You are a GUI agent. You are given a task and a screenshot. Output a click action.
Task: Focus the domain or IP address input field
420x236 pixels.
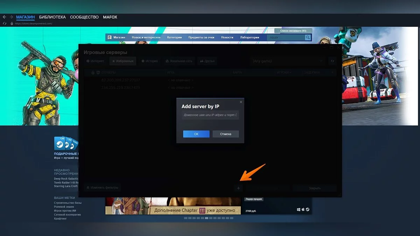click(x=210, y=115)
